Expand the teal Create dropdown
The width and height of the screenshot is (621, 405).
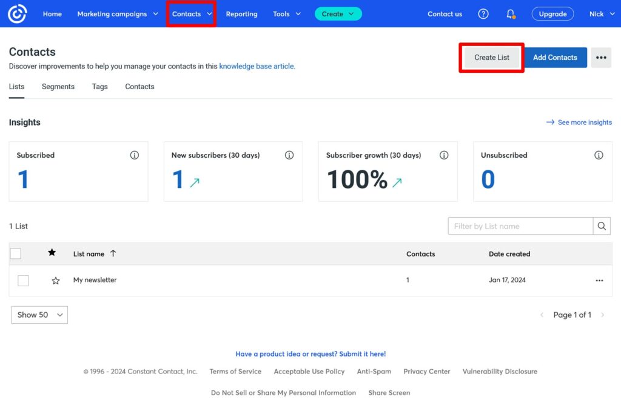pos(338,14)
